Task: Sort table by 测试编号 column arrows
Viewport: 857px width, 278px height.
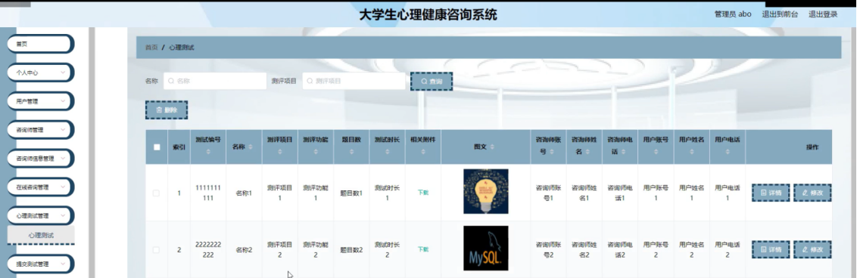Action: (x=207, y=152)
